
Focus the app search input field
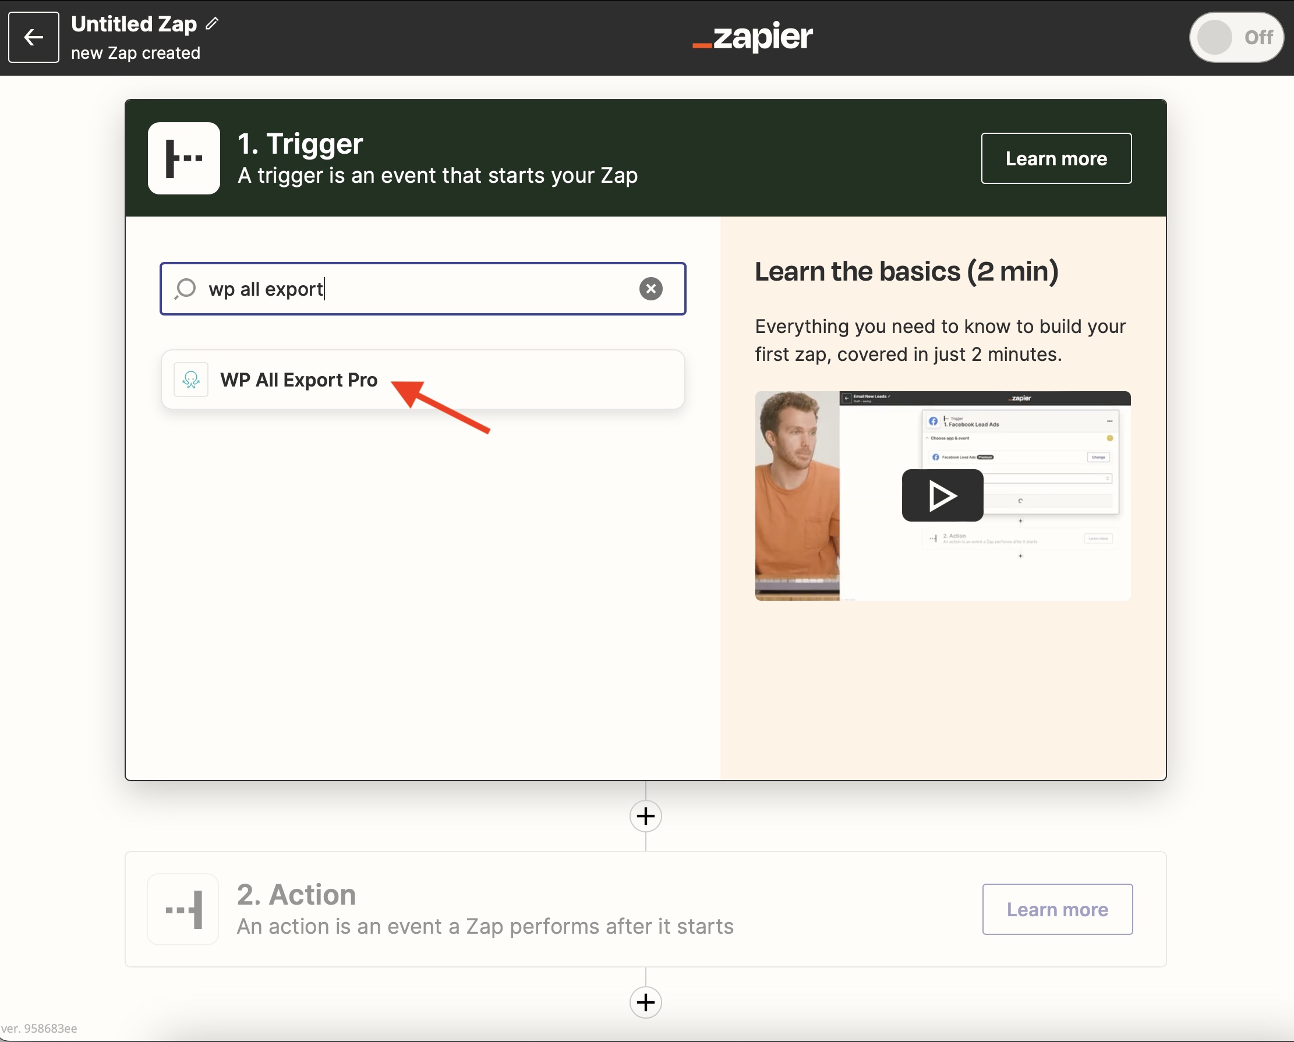[420, 289]
